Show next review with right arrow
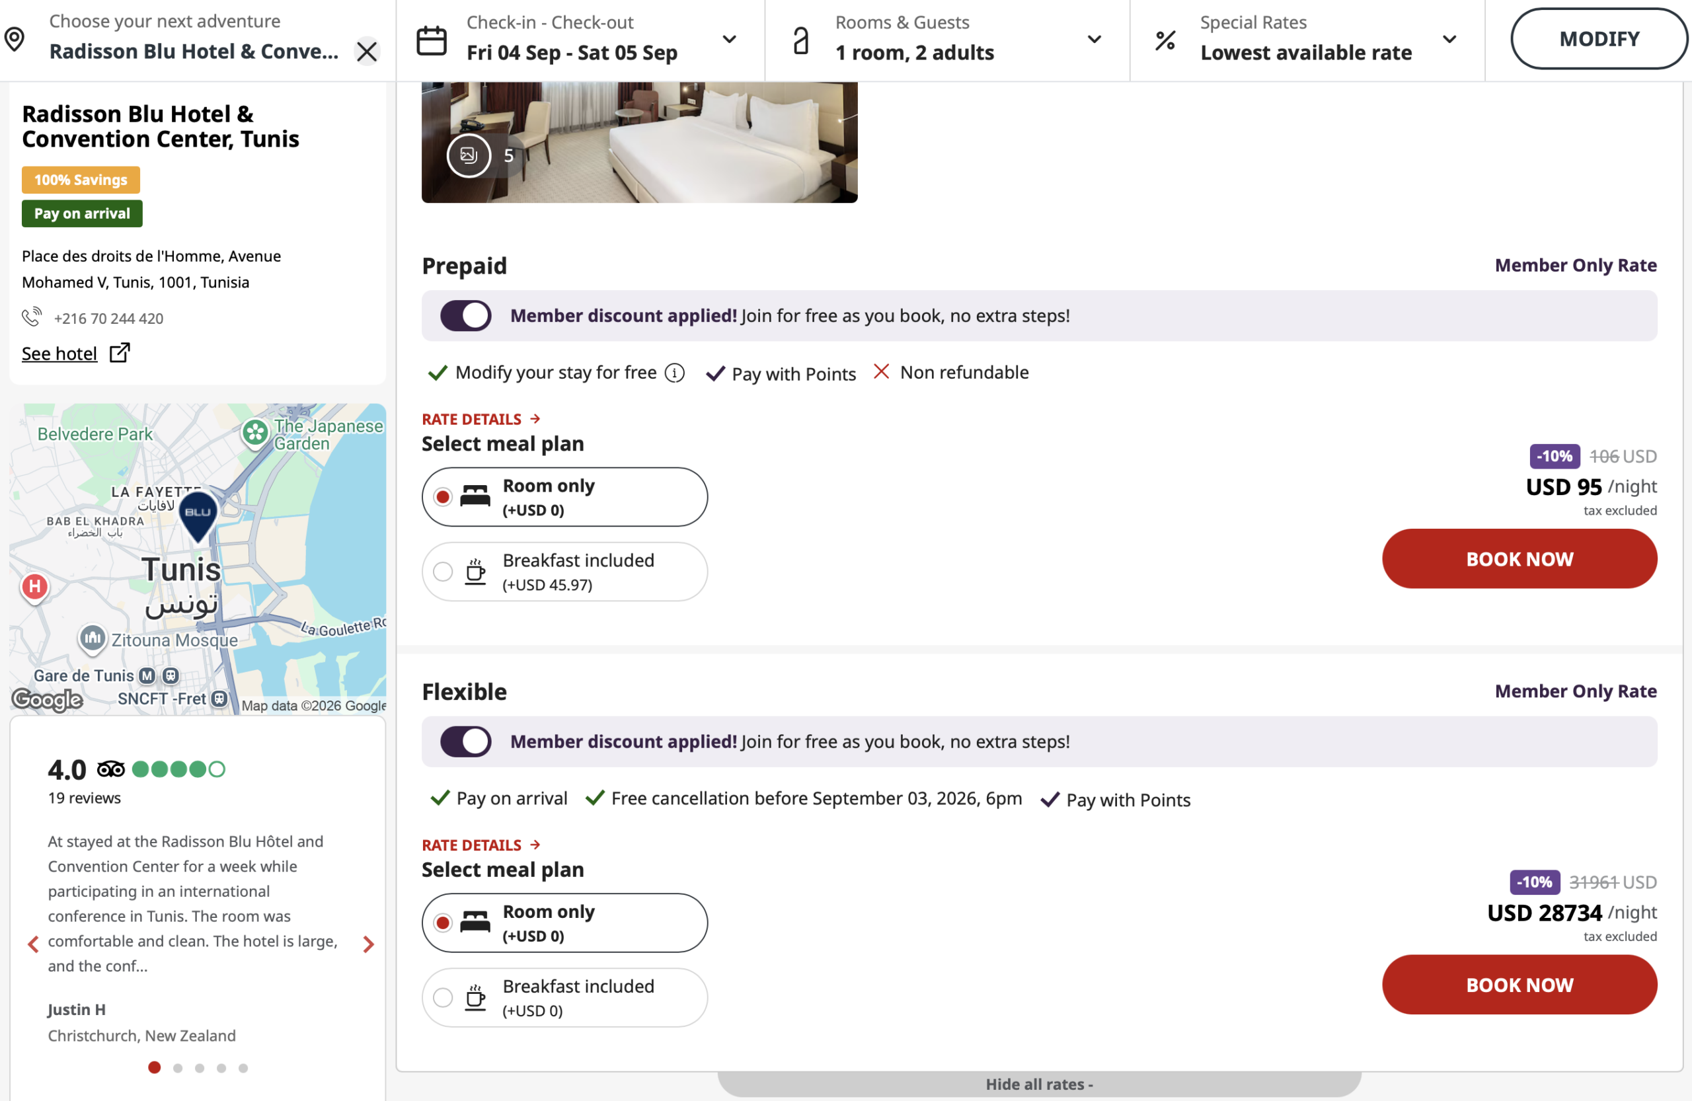 point(368,944)
